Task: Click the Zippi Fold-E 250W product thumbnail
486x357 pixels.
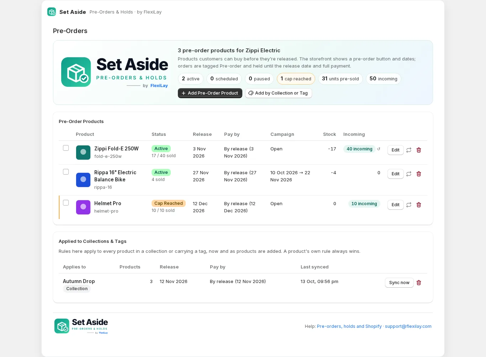Action: pyautogui.click(x=83, y=152)
